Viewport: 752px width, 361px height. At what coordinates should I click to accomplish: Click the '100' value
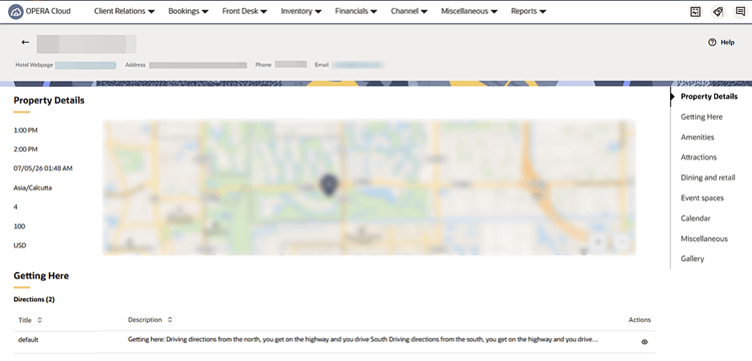coord(19,226)
